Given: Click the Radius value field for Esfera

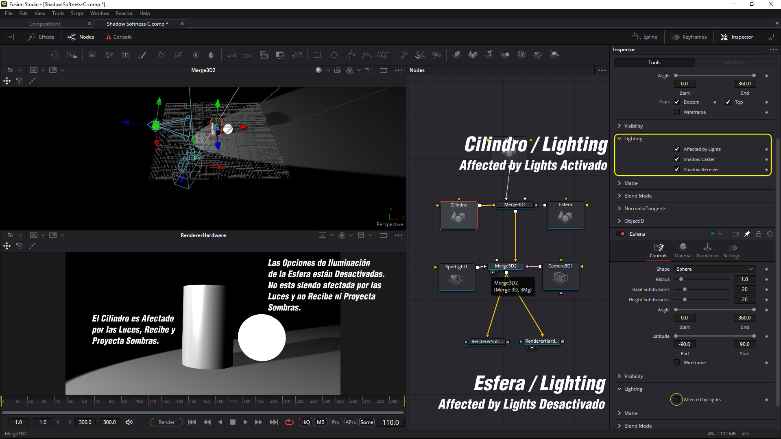Looking at the screenshot, I should coord(744,279).
